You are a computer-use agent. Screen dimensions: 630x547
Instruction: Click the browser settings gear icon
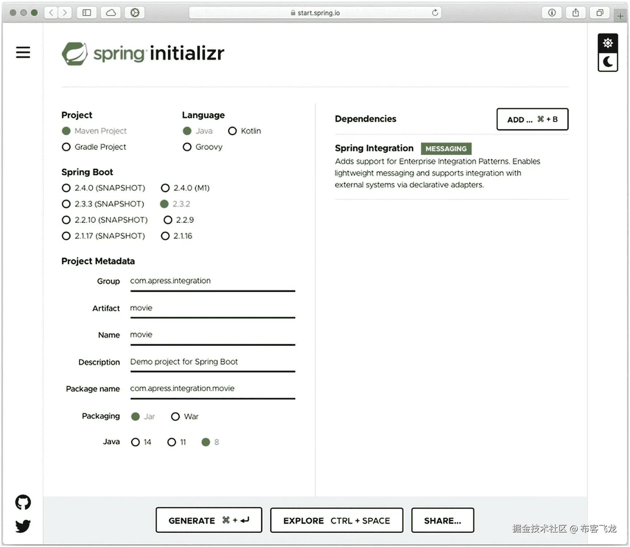tap(135, 12)
